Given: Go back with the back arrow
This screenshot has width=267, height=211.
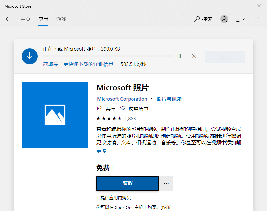Looking at the screenshot, I should click(x=8, y=19).
